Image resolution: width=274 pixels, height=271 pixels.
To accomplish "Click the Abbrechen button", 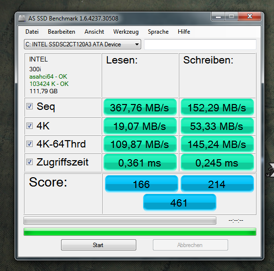I will point(190,245).
